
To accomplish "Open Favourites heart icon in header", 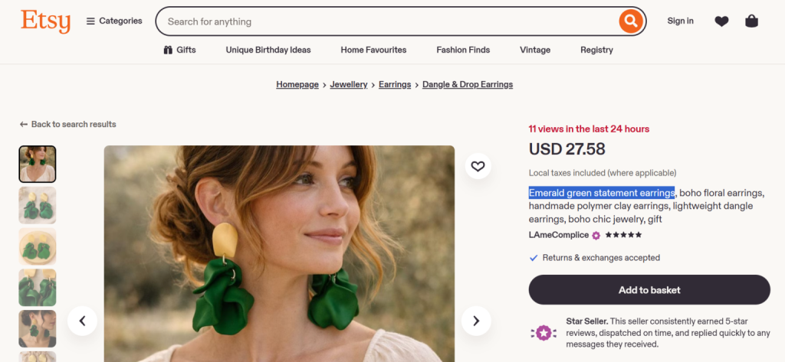I will pos(721,21).
